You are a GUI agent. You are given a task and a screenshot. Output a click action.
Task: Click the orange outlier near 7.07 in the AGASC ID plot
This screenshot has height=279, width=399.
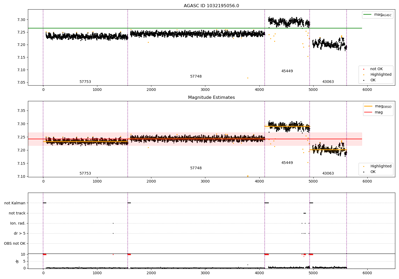pyautogui.click(x=248, y=78)
